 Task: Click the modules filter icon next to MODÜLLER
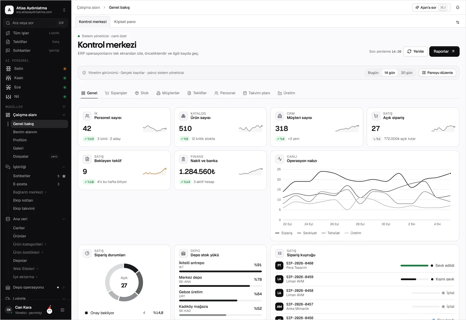(64, 107)
